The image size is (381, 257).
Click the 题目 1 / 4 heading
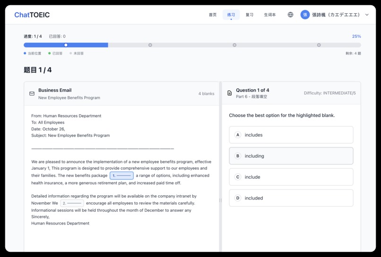38,70
